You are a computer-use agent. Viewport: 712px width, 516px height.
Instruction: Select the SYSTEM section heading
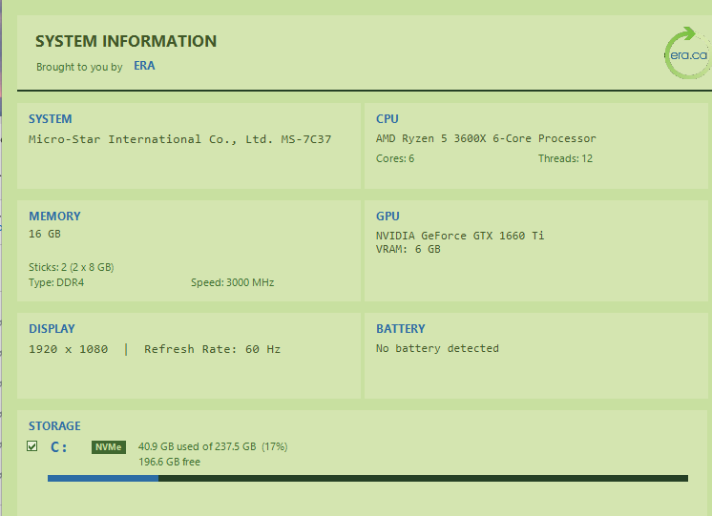(51, 119)
